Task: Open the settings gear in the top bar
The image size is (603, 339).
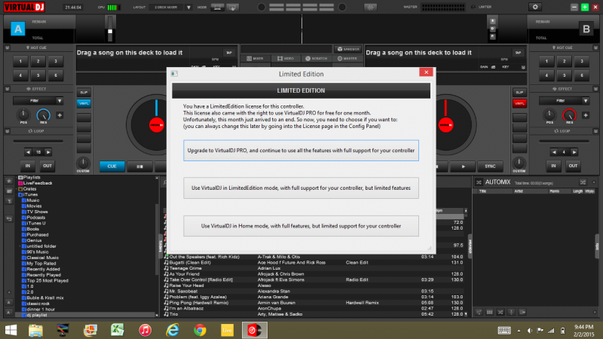Action: click(535, 7)
